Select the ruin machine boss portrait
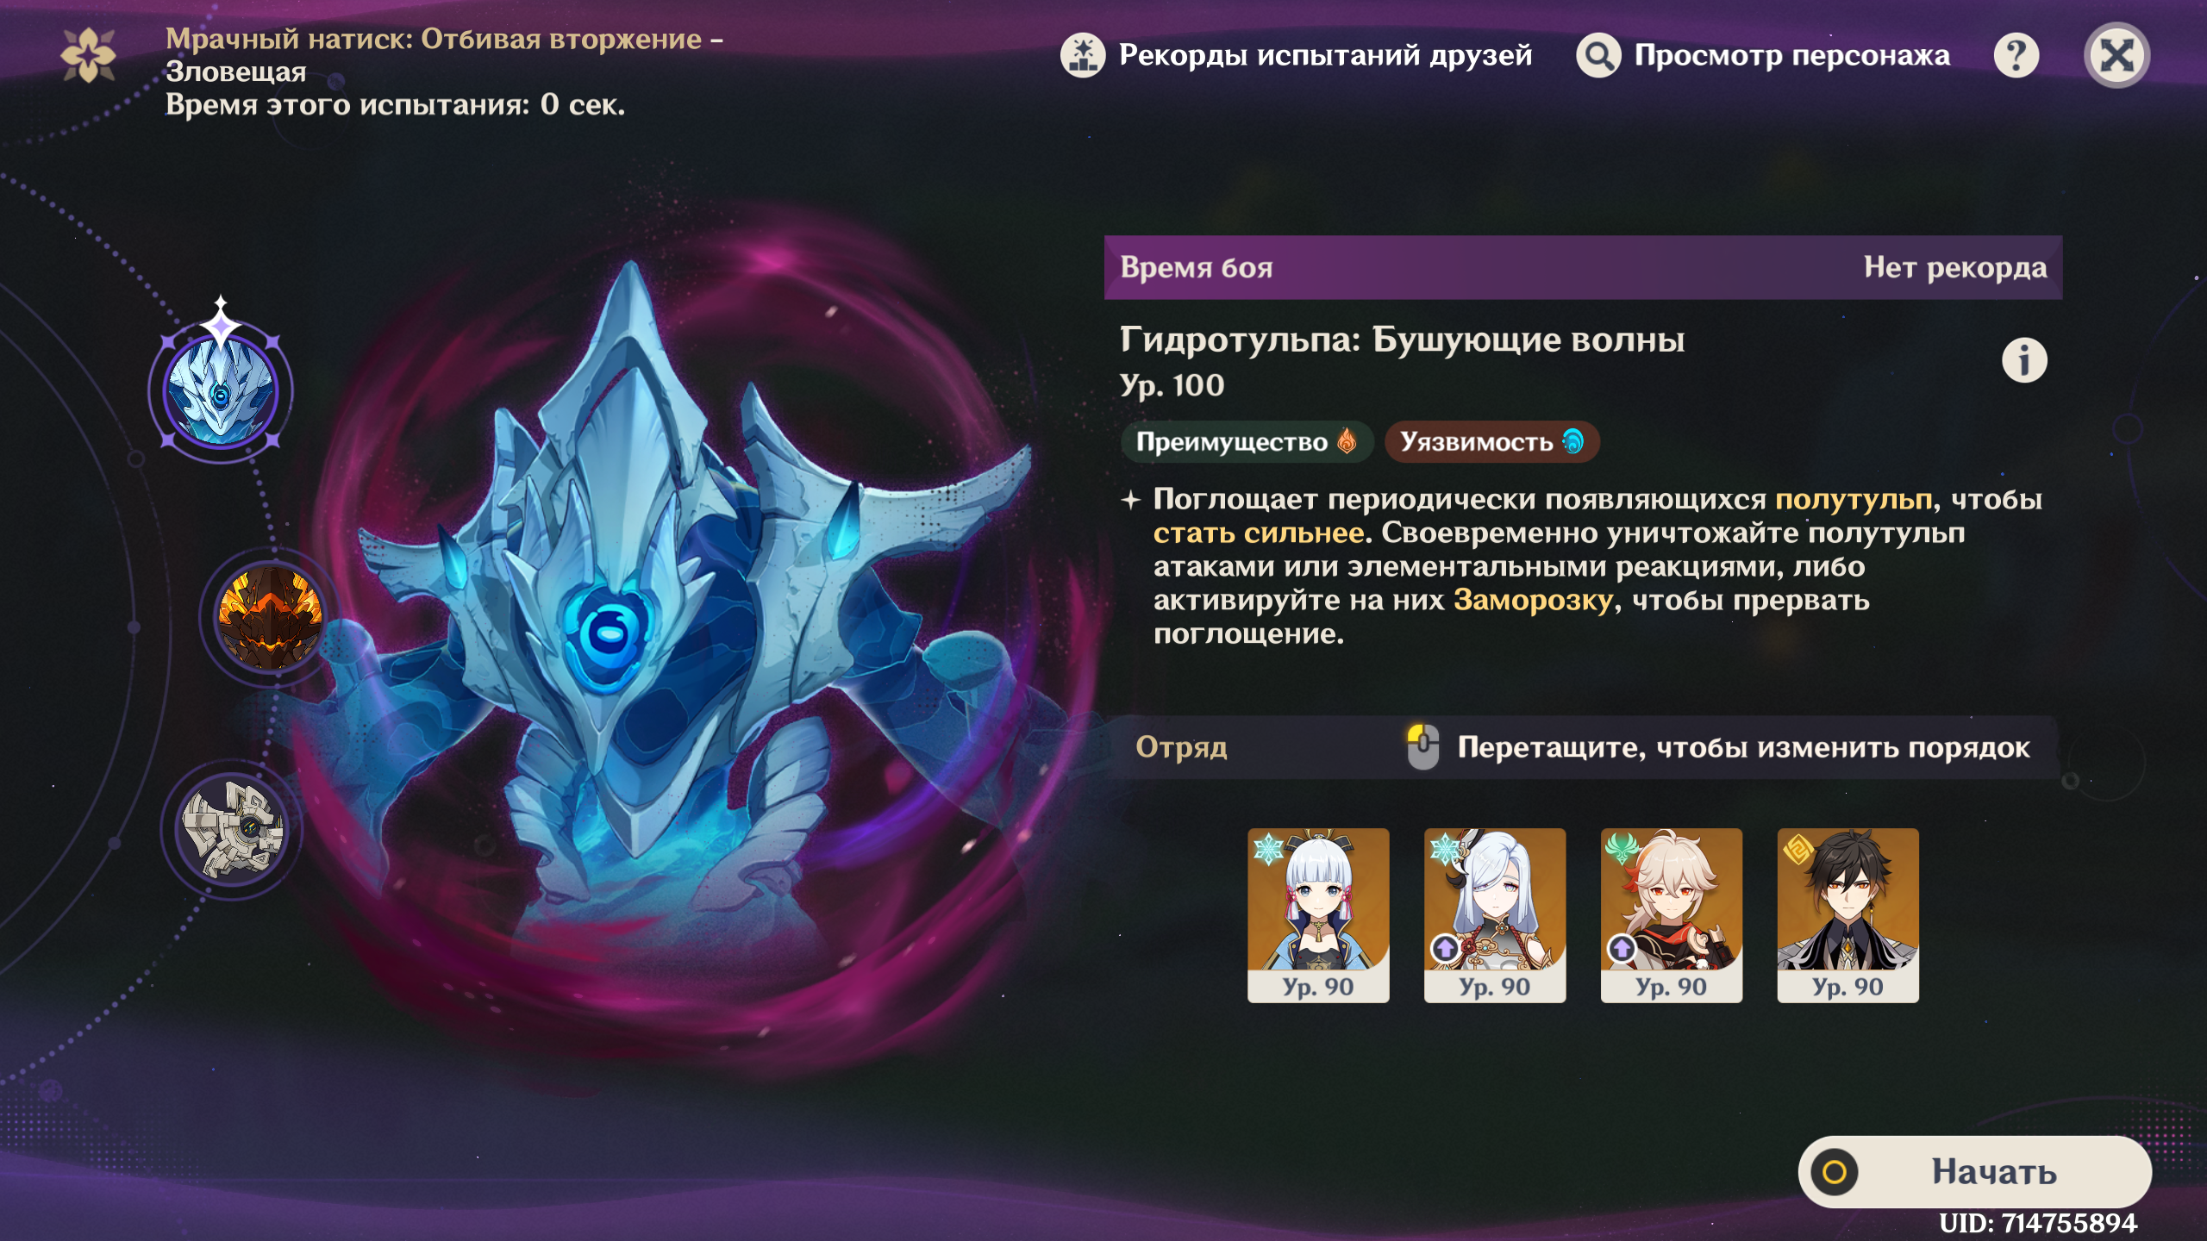This screenshot has height=1241, width=2207. coord(230,829)
